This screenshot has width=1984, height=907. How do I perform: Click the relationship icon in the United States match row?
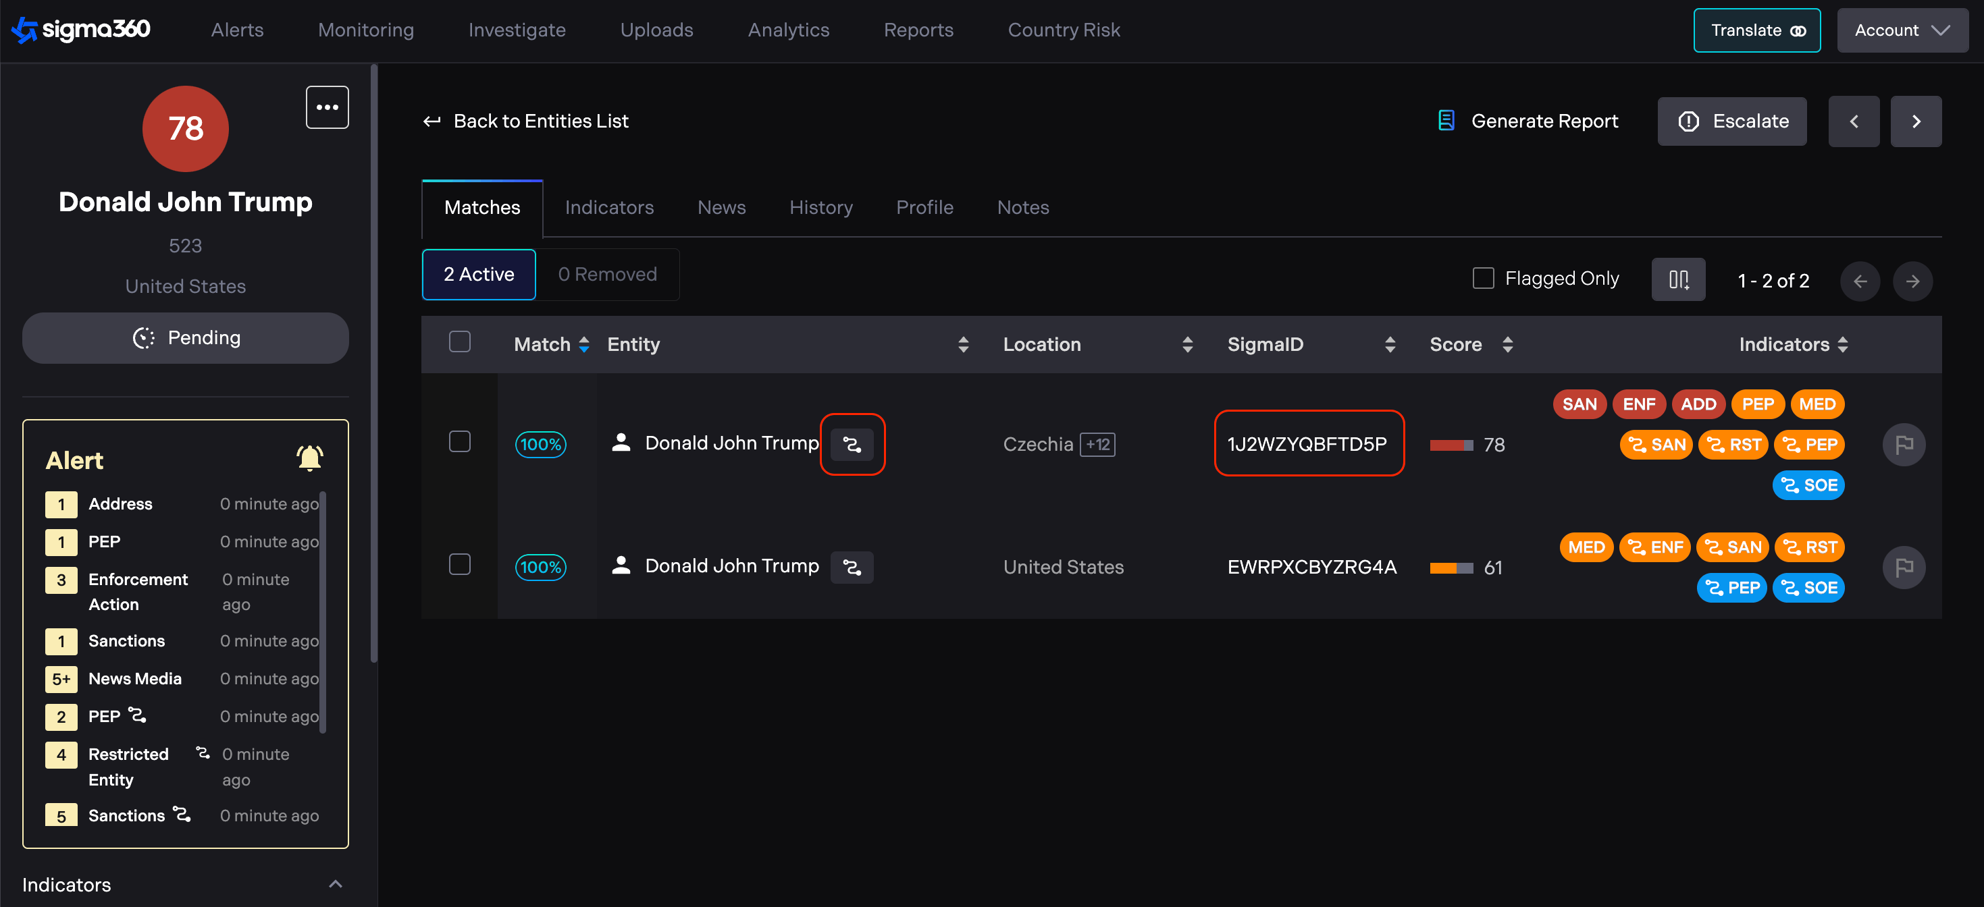[852, 568]
